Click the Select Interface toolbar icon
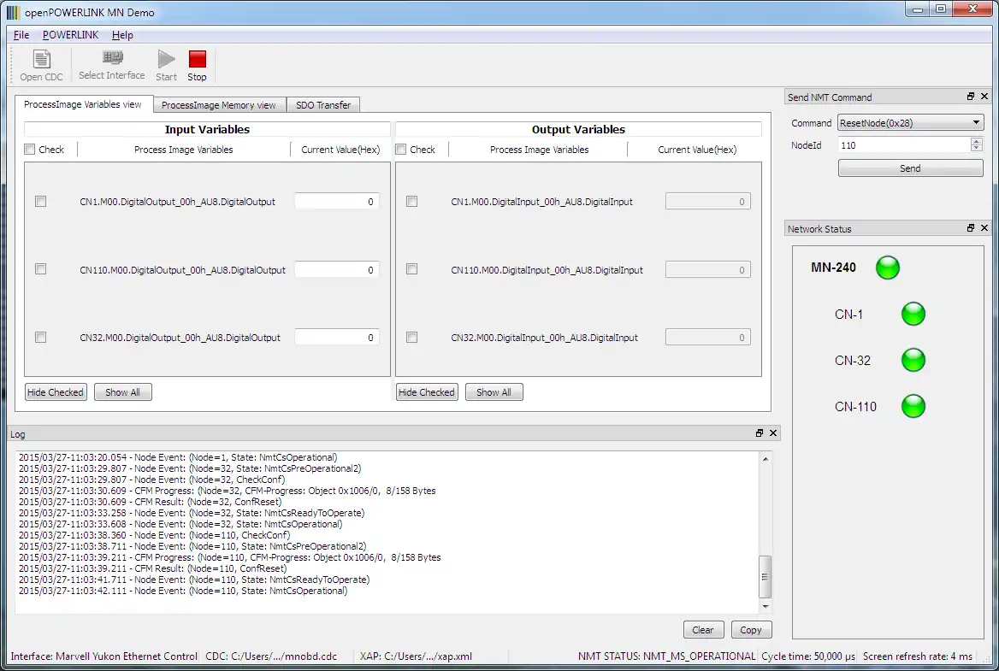This screenshot has height=671, width=999. pyautogui.click(x=113, y=58)
